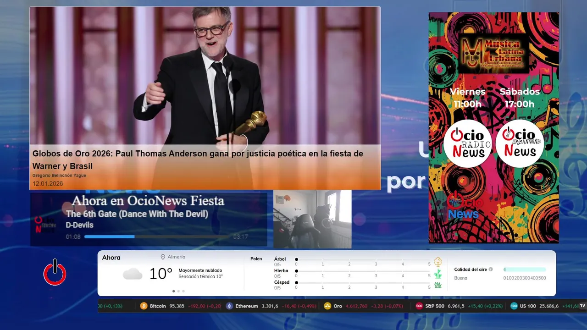
Task: Click the Ahora en OcioNews Fiesta heading
Action: pos(148,201)
